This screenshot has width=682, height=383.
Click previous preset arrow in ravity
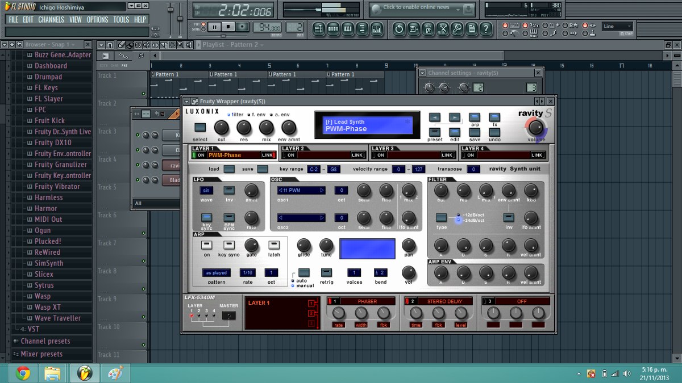(435, 117)
